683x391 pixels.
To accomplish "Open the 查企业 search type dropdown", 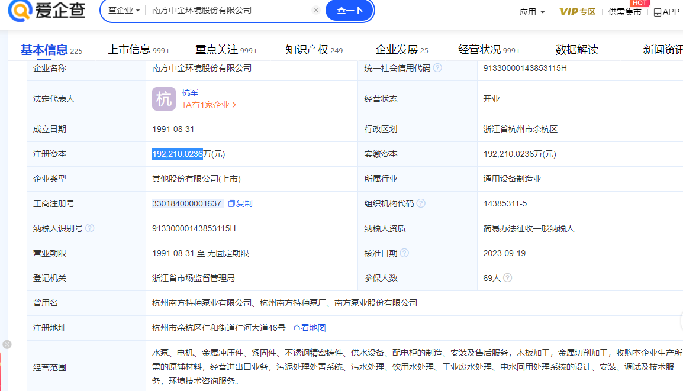I will (x=124, y=10).
